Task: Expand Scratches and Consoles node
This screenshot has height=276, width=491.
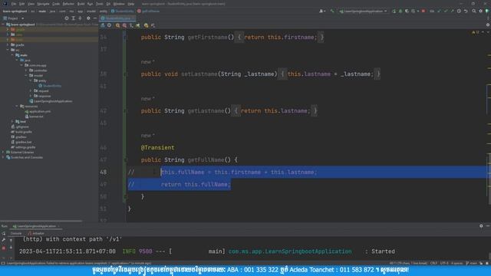Action: (3, 157)
